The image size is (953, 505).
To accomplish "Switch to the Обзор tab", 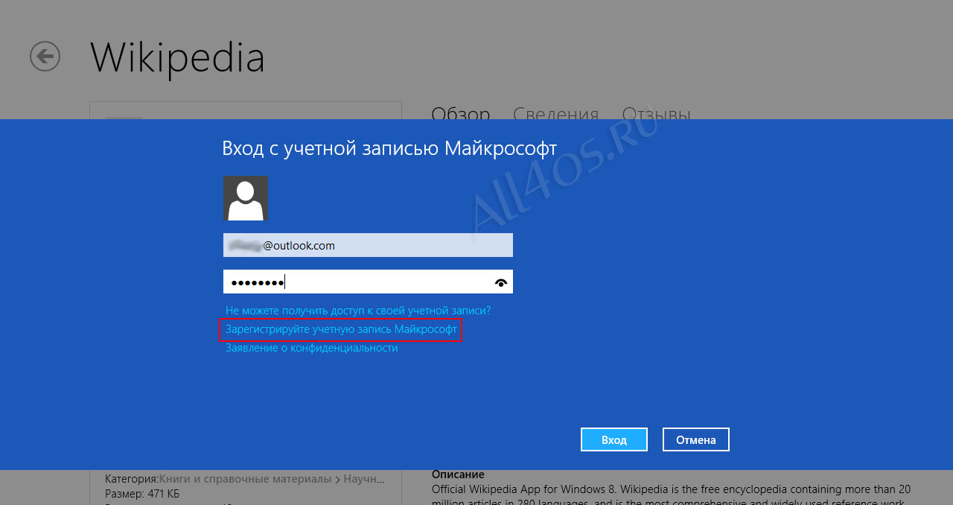I will (x=461, y=113).
